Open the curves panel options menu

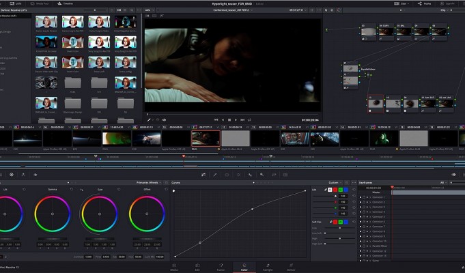[x=354, y=183]
